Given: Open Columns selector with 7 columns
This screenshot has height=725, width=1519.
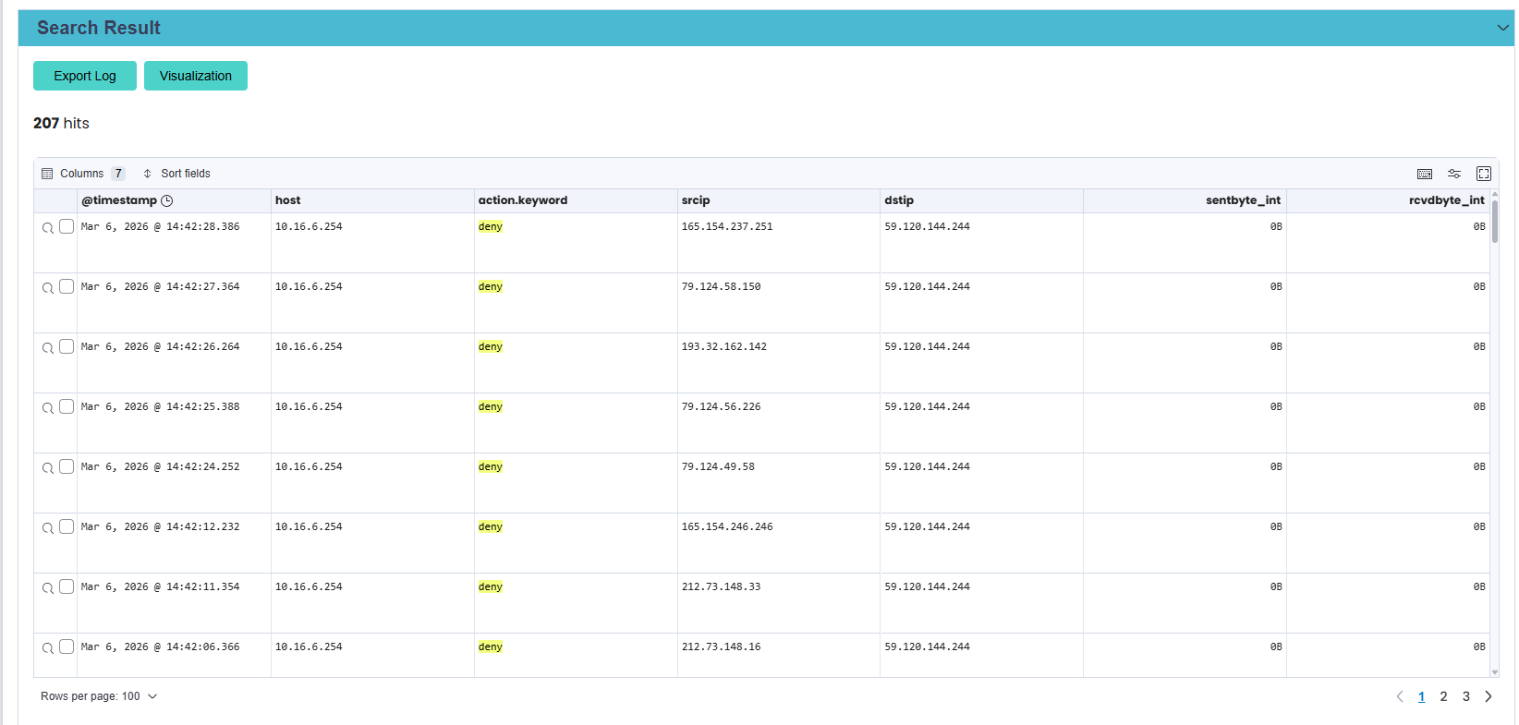Looking at the screenshot, I should pos(83,174).
